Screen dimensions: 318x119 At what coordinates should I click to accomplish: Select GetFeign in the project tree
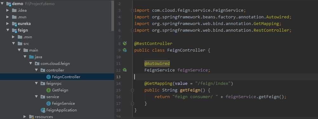pos(60,90)
